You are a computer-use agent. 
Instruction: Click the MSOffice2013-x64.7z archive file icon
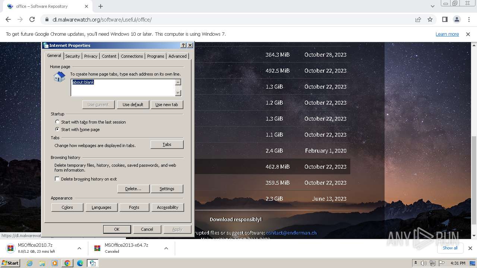click(x=97, y=248)
